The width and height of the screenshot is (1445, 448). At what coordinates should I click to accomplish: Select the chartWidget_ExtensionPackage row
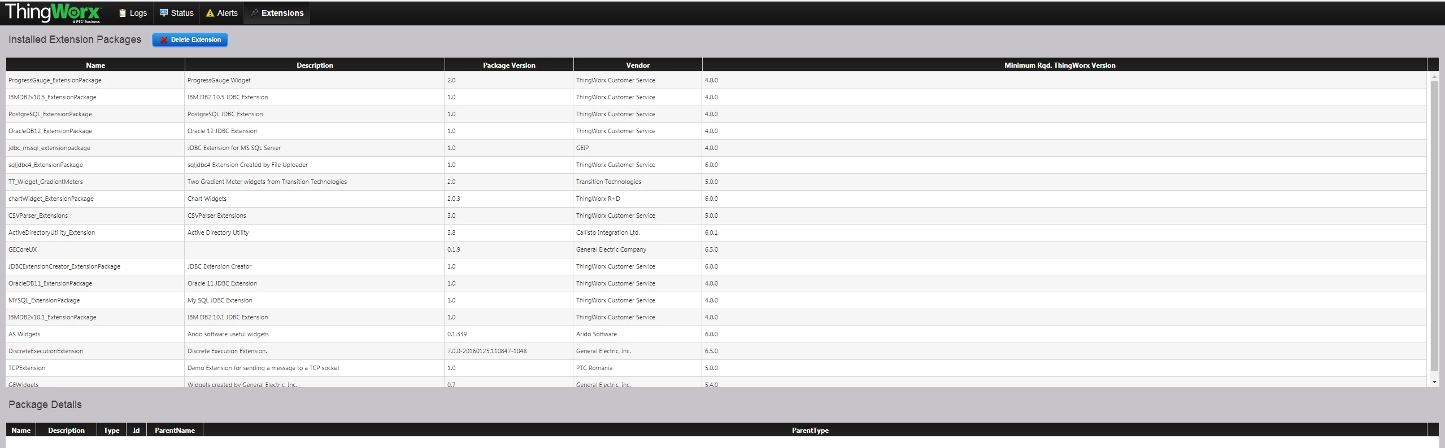pos(716,199)
